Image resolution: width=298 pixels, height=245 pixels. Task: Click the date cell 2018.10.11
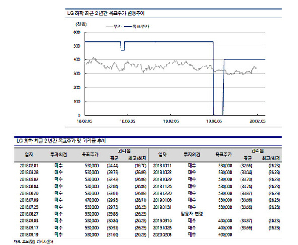coord(162,166)
